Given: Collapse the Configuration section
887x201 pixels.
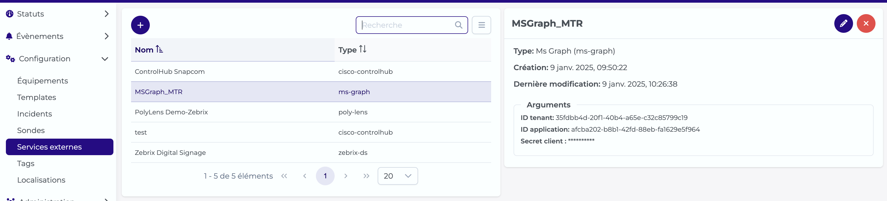Looking at the screenshot, I should [105, 59].
